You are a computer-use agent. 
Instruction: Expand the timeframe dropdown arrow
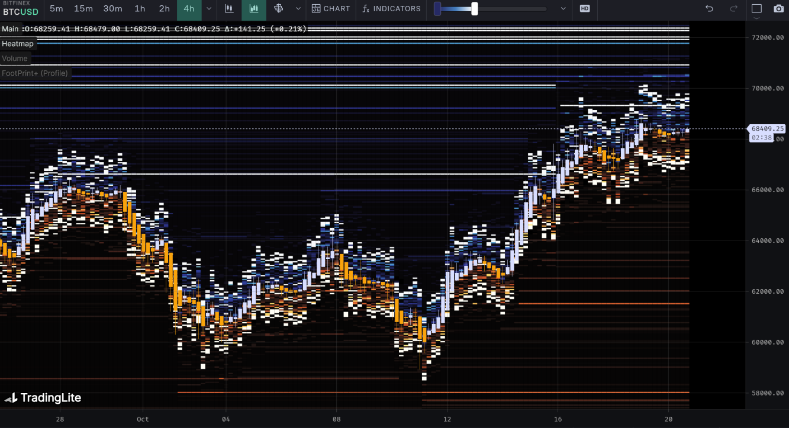coord(209,9)
